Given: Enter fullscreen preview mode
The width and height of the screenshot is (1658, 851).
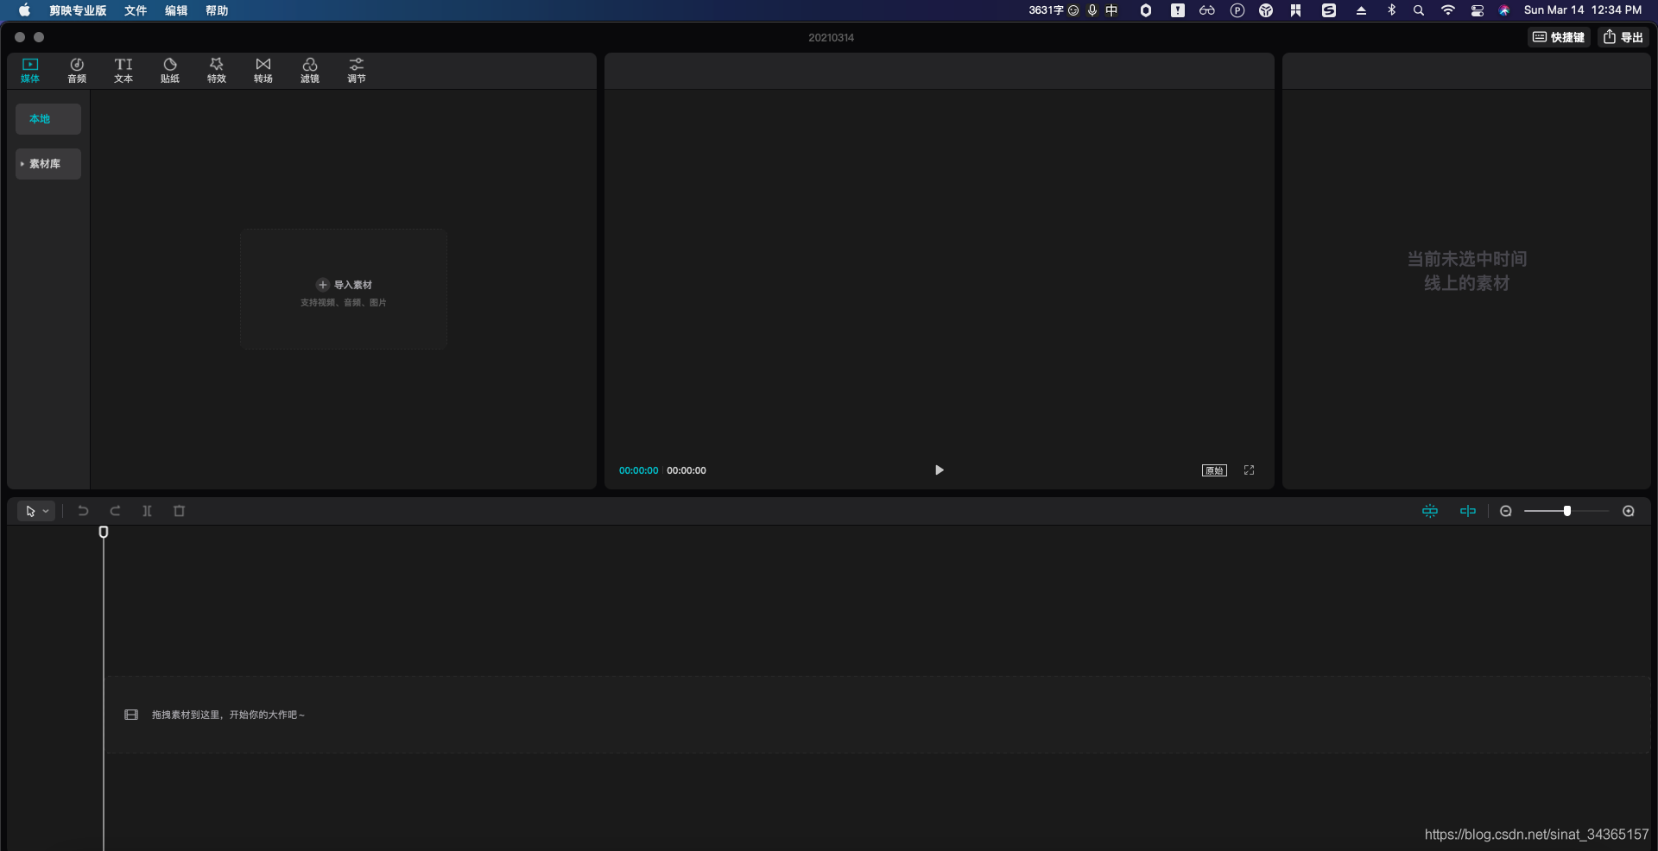Looking at the screenshot, I should click(1249, 470).
